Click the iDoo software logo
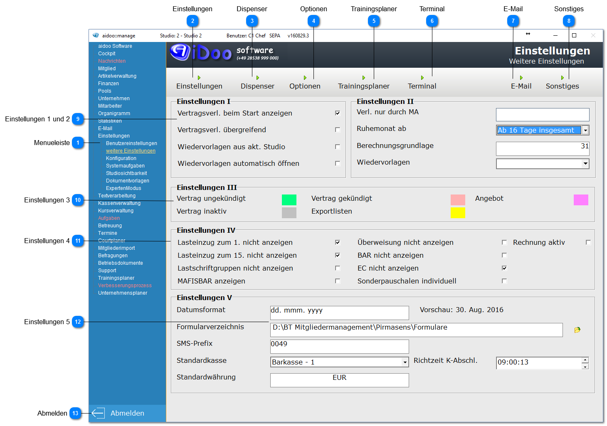The image size is (607, 426). [225, 53]
